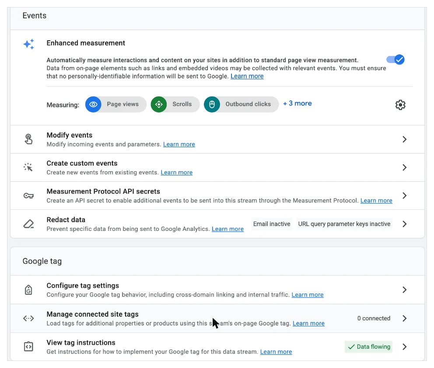Click the Events section heading

[34, 15]
